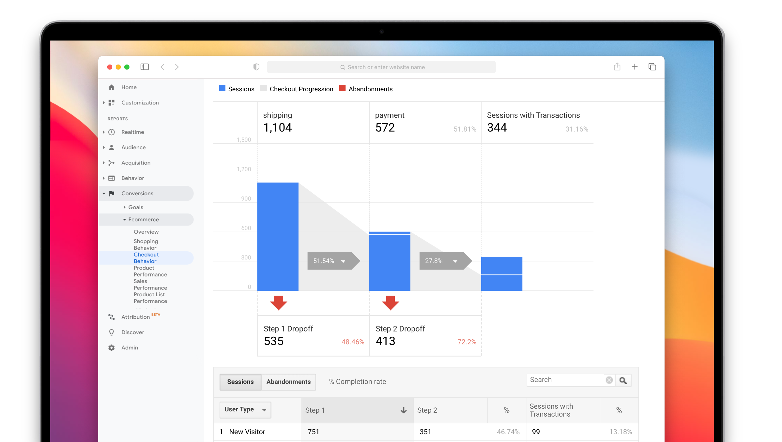Click the Step 1 Dropoff 535 value

[x=274, y=341]
